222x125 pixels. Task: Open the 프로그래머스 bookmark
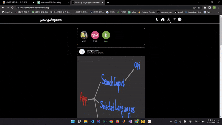point(97,12)
